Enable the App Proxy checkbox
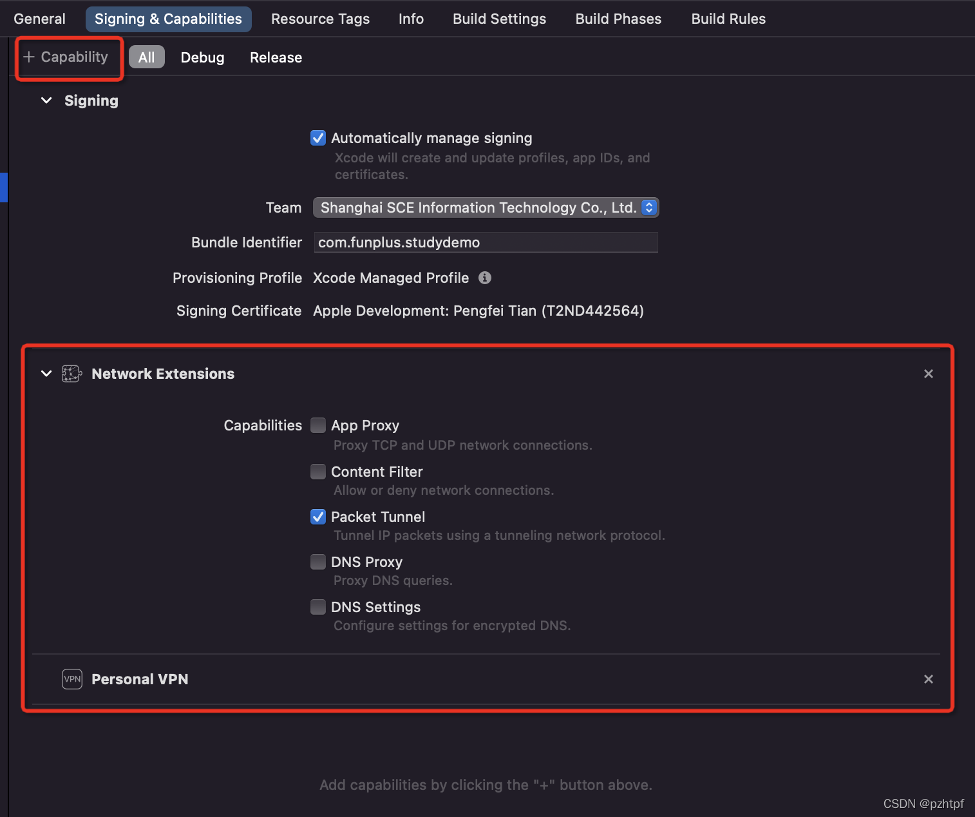This screenshot has height=817, width=975. [x=318, y=425]
